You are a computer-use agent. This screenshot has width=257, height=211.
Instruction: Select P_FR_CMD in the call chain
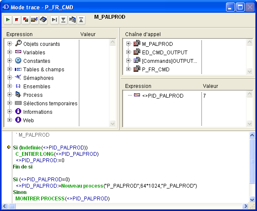point(156,69)
